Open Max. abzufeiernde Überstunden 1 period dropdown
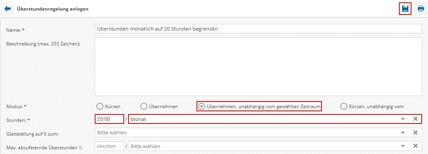 click(402, 147)
